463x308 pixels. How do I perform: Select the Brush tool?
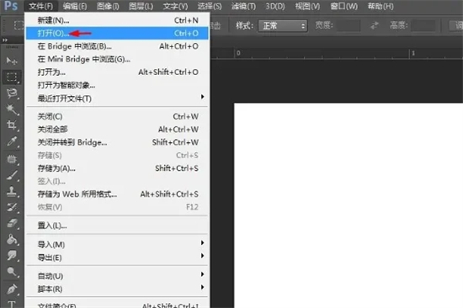click(x=12, y=175)
